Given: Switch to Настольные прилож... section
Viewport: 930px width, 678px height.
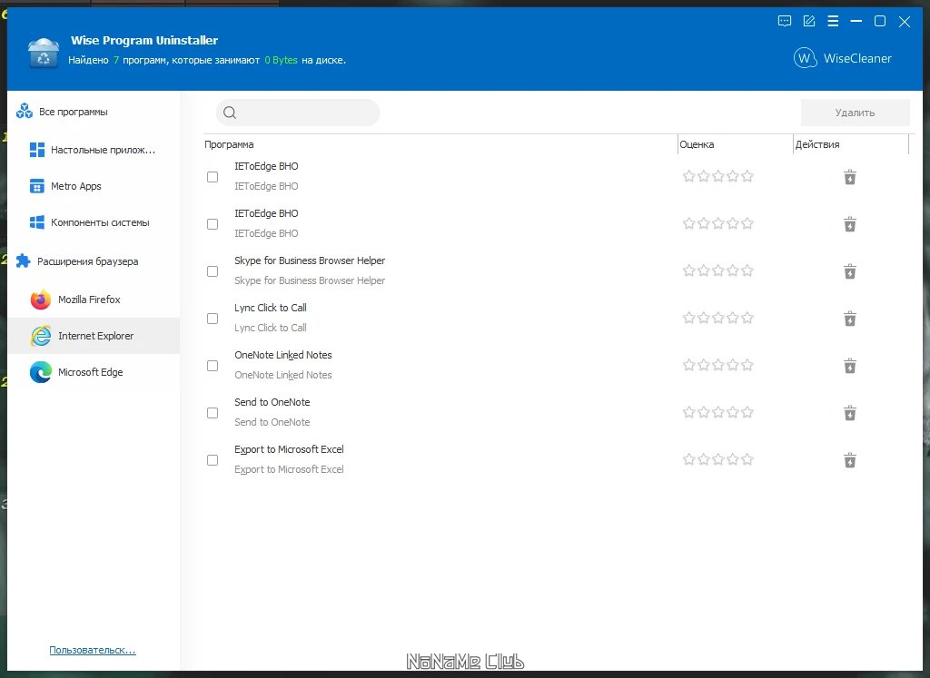Looking at the screenshot, I should click(104, 150).
